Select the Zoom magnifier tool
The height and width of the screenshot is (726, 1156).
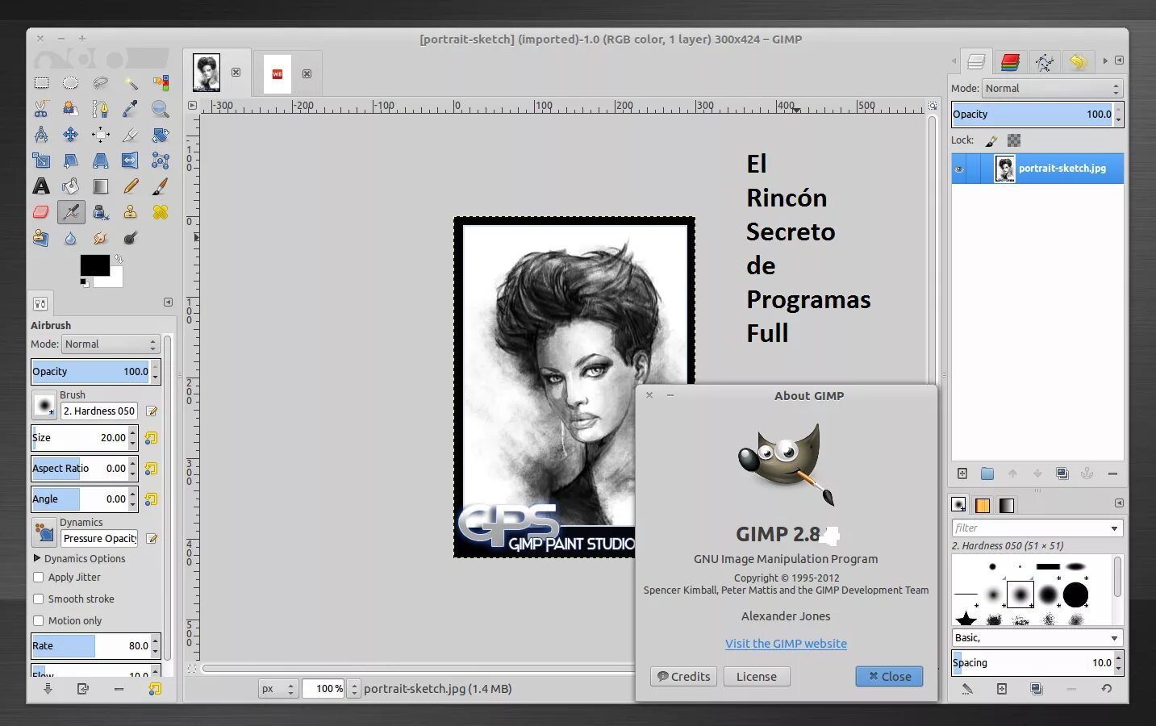161,109
